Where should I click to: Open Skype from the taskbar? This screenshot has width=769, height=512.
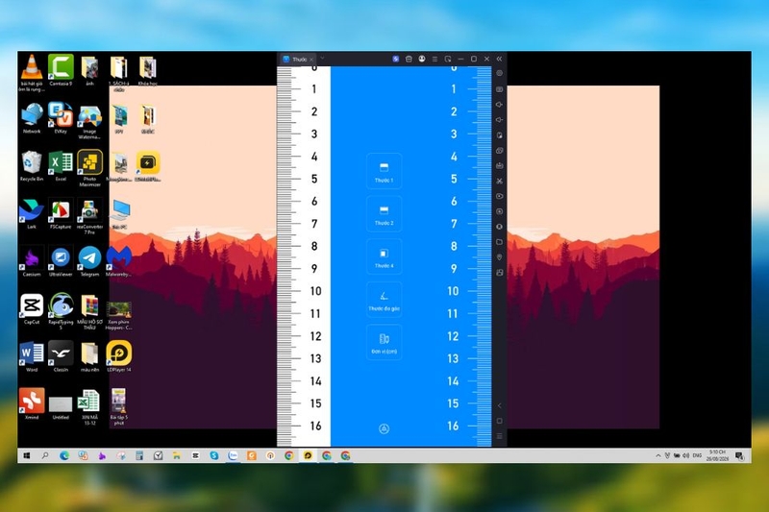coord(214,455)
